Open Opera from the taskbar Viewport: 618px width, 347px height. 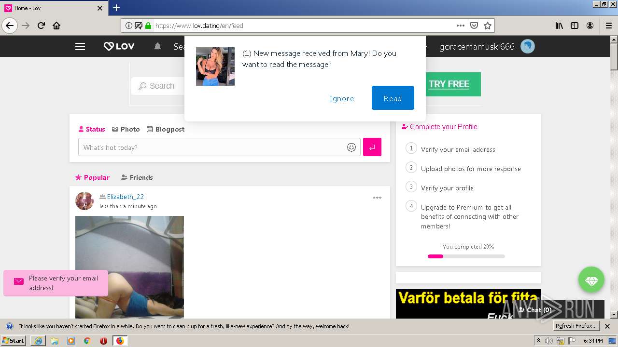pos(103,341)
